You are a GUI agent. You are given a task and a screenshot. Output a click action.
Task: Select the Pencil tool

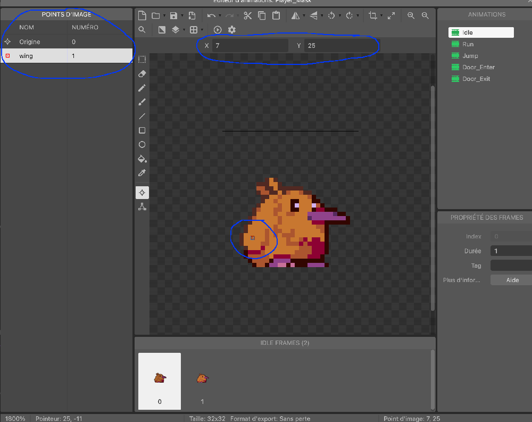142,88
